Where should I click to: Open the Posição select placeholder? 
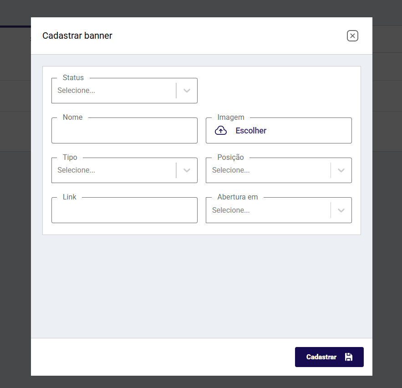point(231,170)
